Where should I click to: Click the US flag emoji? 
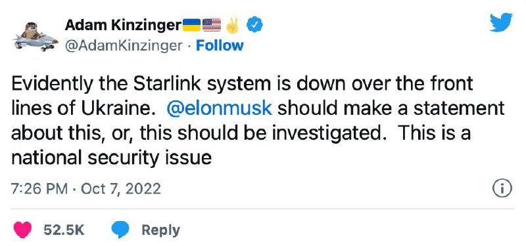pyautogui.click(x=212, y=25)
